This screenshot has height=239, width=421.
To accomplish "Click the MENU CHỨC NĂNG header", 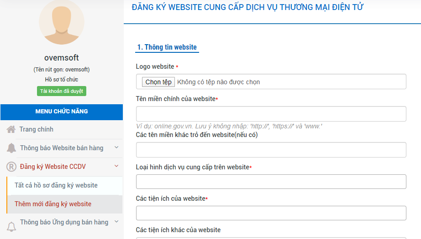I will click(62, 112).
